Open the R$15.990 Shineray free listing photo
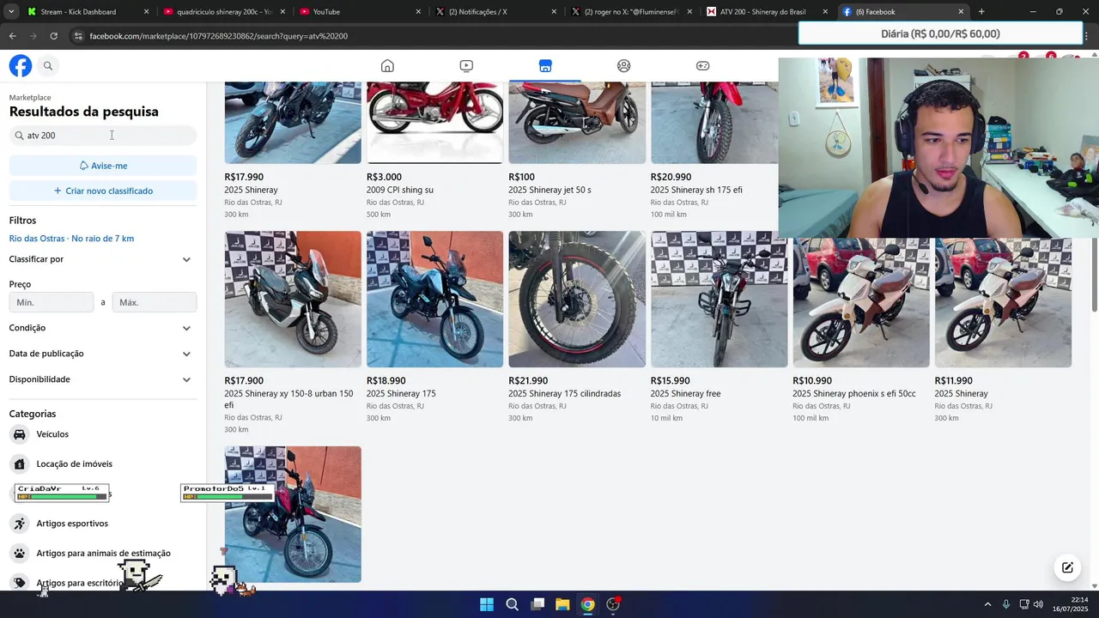Viewport: 1099px width, 618px height. pos(719,300)
